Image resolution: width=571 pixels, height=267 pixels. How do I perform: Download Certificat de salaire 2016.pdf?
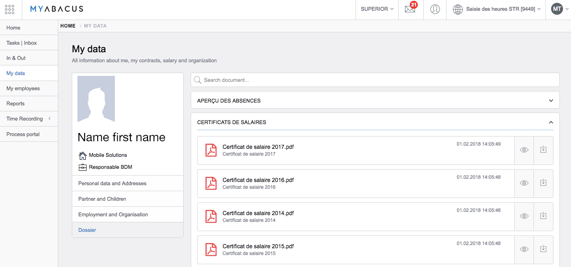(543, 183)
